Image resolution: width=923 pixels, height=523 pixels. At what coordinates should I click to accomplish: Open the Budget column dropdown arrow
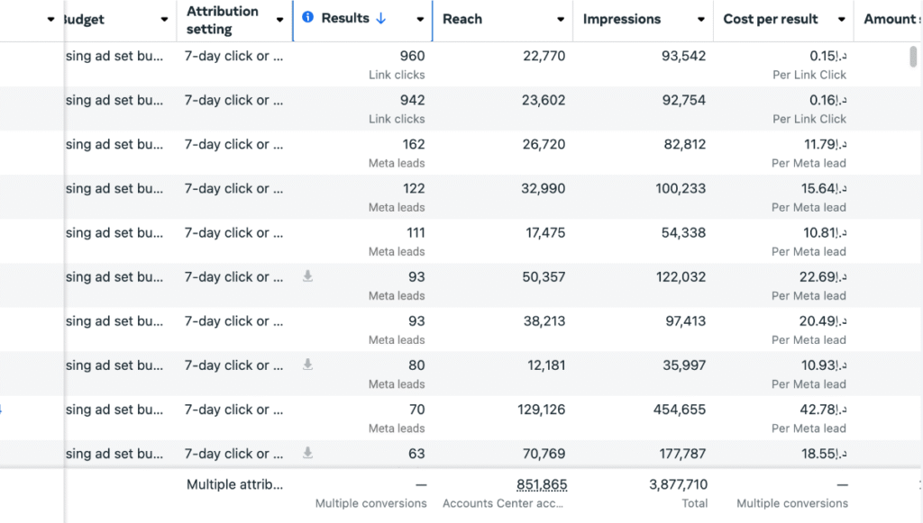164,20
